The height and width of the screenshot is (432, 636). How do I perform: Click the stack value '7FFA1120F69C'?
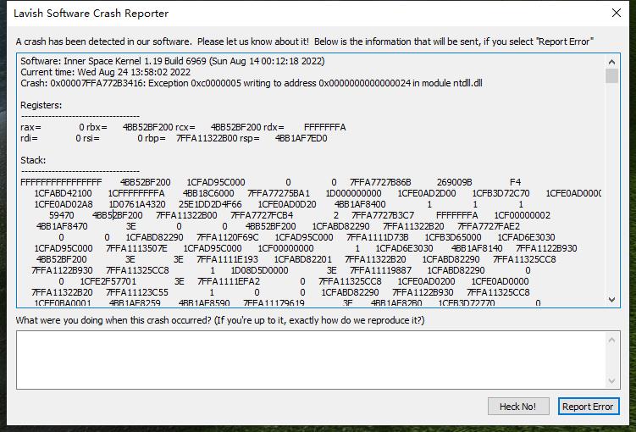(228, 237)
